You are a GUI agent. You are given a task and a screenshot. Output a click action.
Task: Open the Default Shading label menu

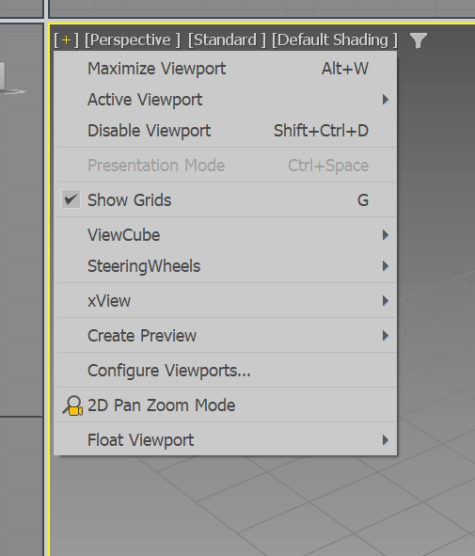[335, 40]
